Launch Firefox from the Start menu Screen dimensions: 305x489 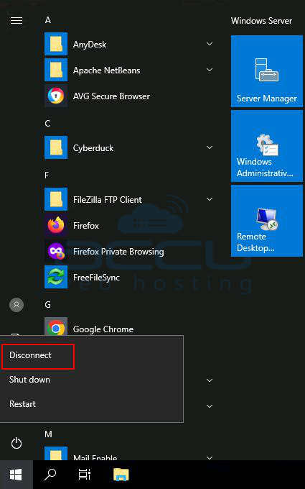129,226
